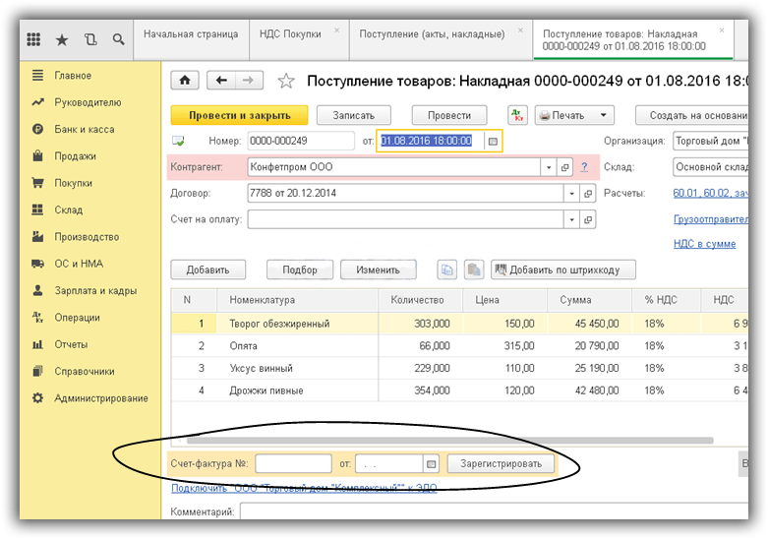The height and width of the screenshot is (539, 768).
Task: Open Операции section
Action: point(77,318)
